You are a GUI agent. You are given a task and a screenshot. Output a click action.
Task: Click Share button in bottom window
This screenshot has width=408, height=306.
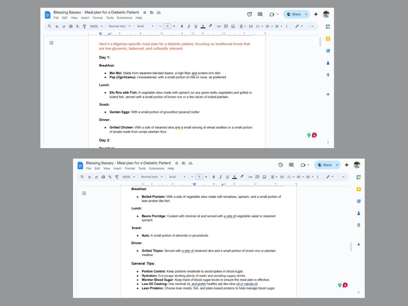(324, 165)
